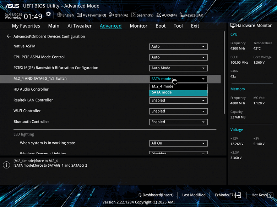Open Exit tab
Screen dimensions: 277x207
[195, 26]
